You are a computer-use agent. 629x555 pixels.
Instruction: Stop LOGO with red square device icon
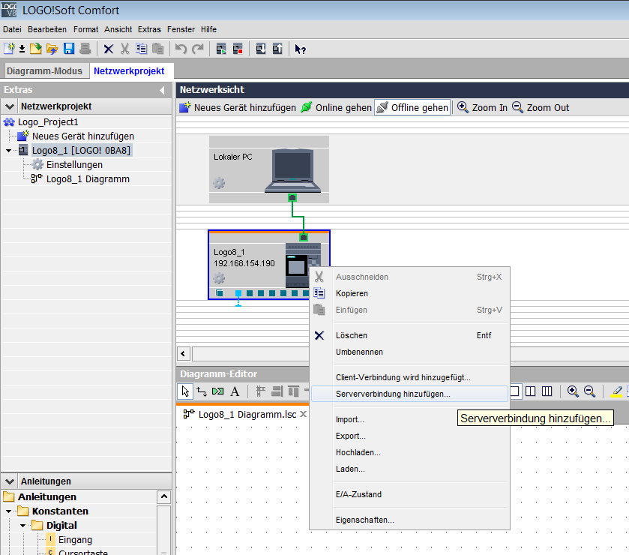tap(238, 49)
